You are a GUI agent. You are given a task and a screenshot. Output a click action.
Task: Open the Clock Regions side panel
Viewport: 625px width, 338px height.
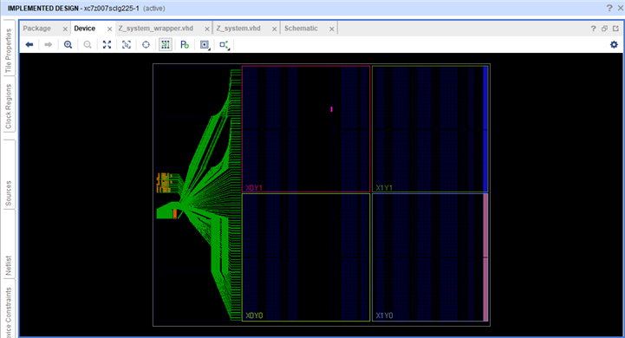click(9, 107)
